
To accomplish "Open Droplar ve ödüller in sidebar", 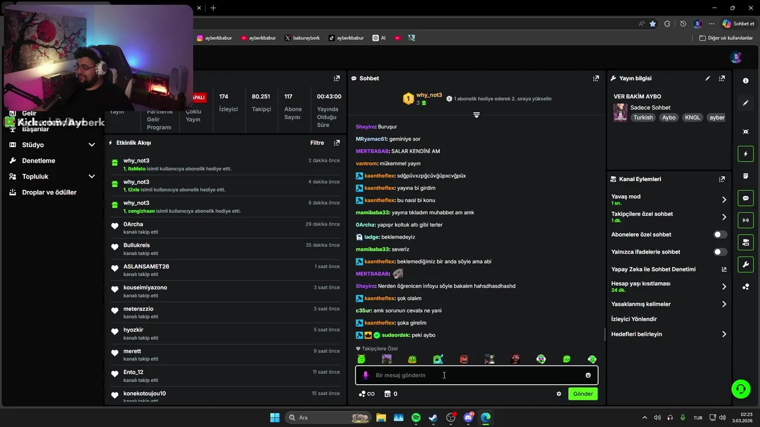I will (49, 192).
